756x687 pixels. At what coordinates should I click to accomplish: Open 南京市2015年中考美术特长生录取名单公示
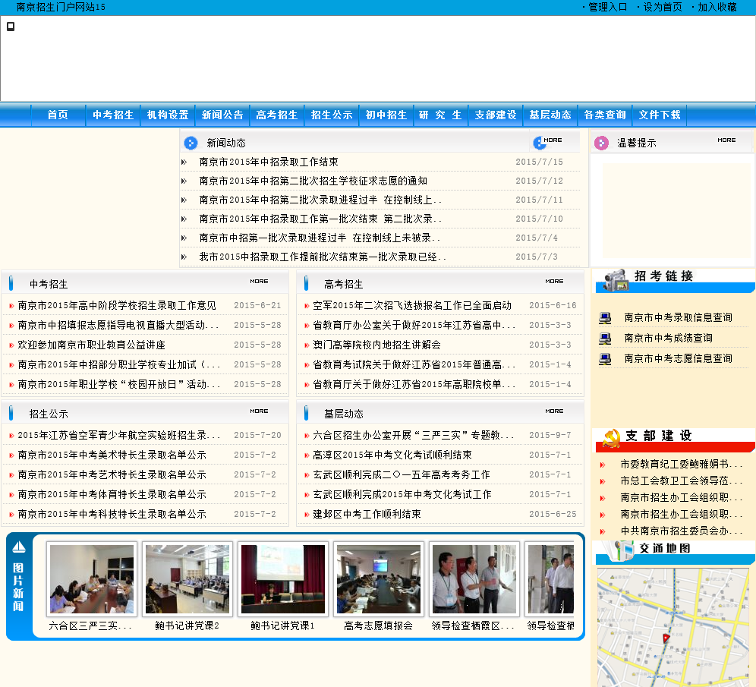click(112, 455)
